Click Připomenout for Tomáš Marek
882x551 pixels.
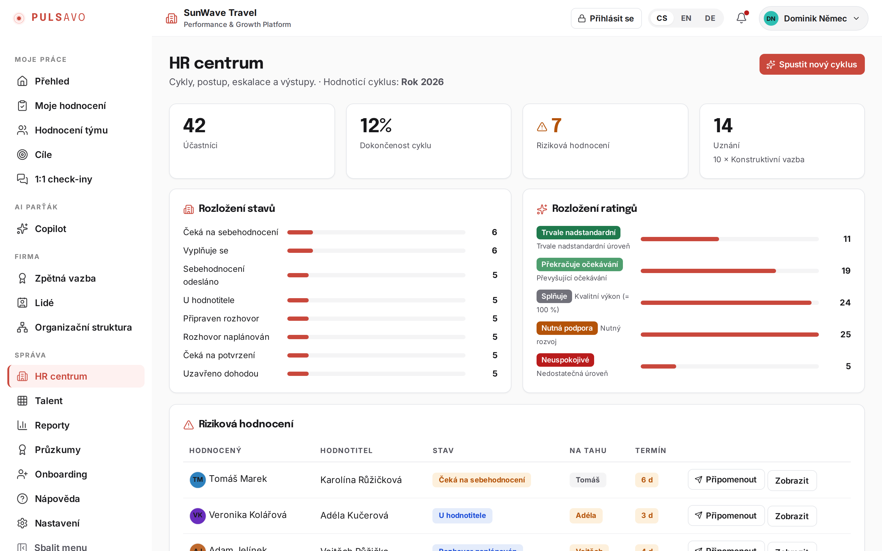726,479
